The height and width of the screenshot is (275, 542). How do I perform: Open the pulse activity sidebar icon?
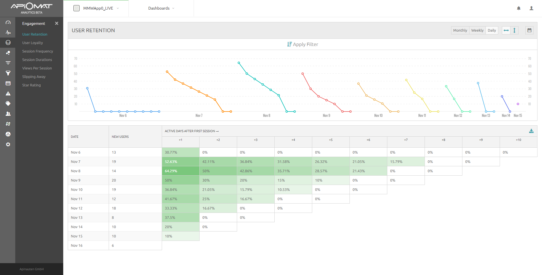8,32
